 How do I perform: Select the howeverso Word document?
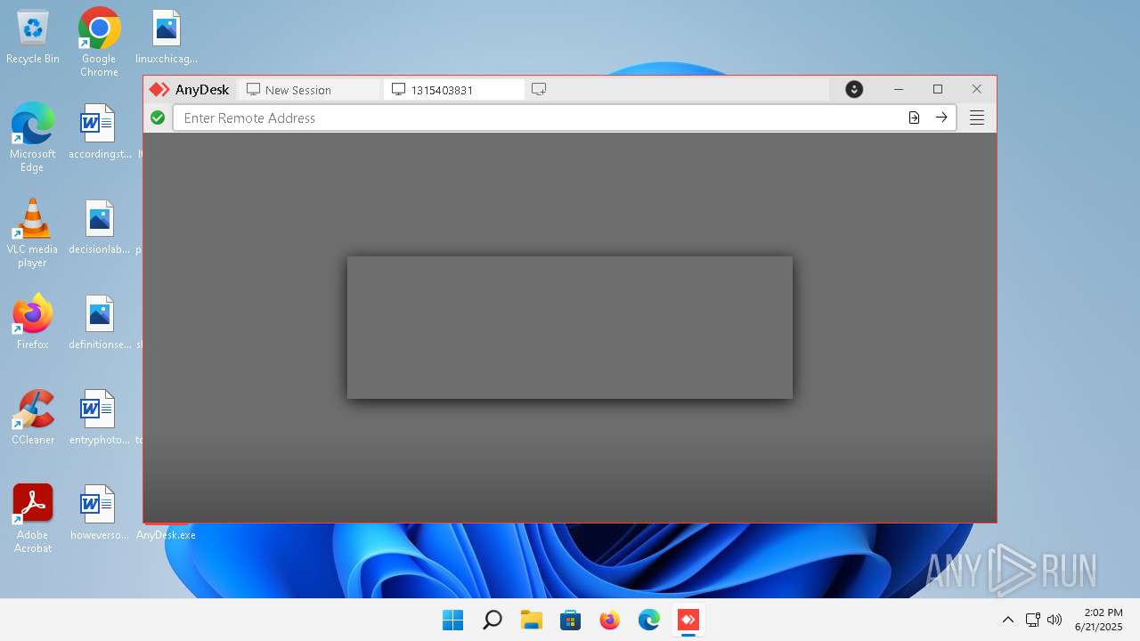[99, 513]
